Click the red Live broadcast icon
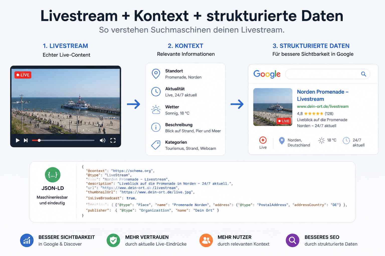 coord(263,140)
